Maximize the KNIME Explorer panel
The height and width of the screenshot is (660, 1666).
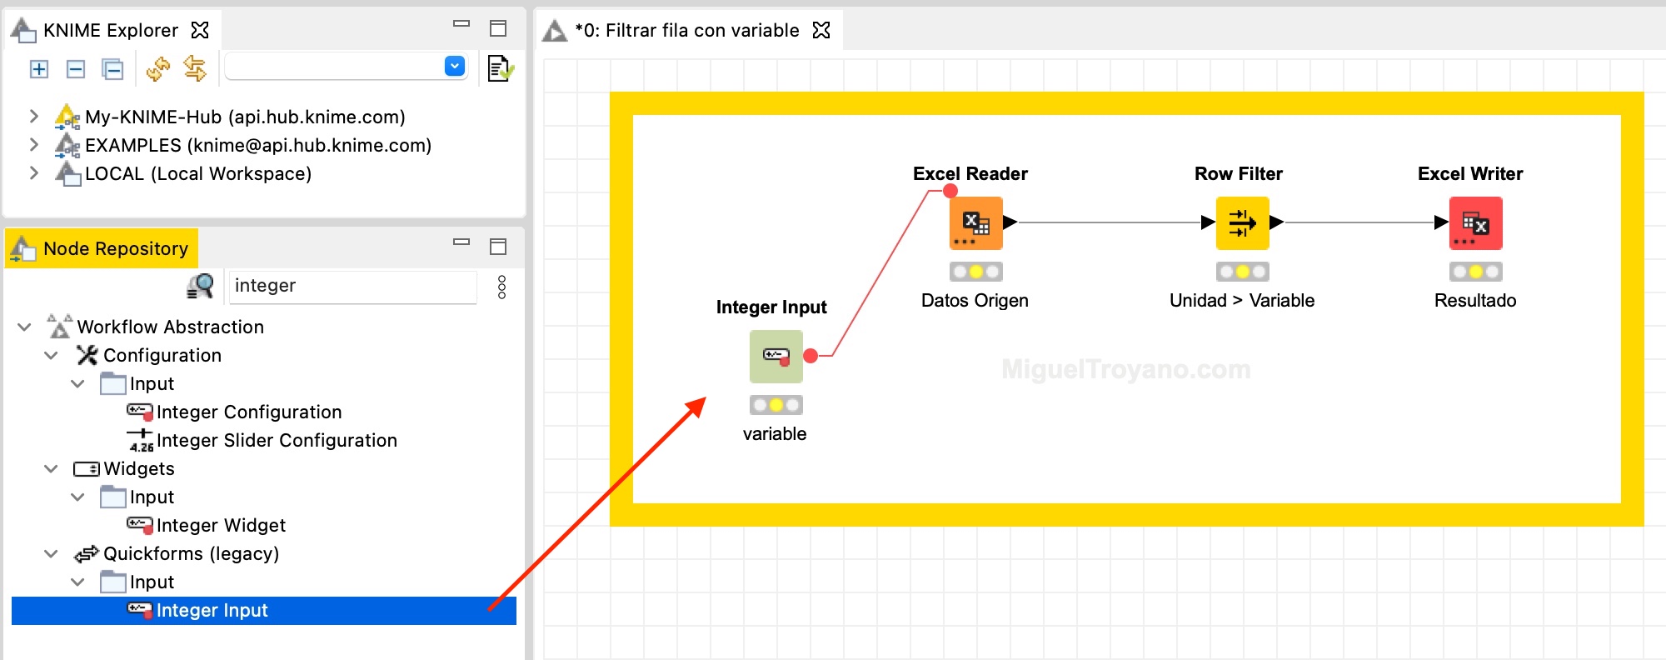[498, 28]
